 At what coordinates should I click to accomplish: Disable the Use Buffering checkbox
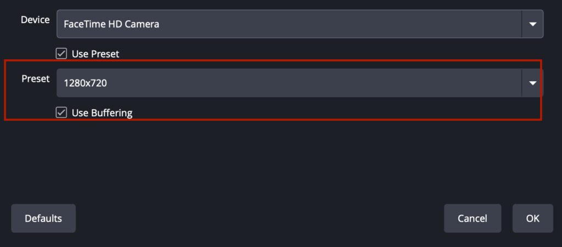coord(61,113)
